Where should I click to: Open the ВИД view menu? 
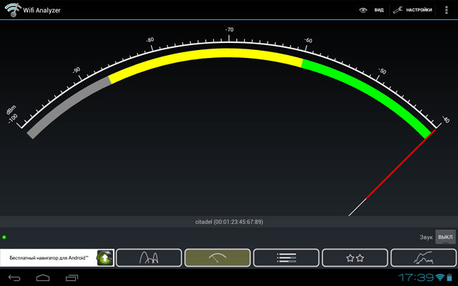click(371, 10)
